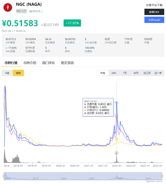Click the 2020-07 x-axis label
The image size is (166, 184).
[75, 166]
